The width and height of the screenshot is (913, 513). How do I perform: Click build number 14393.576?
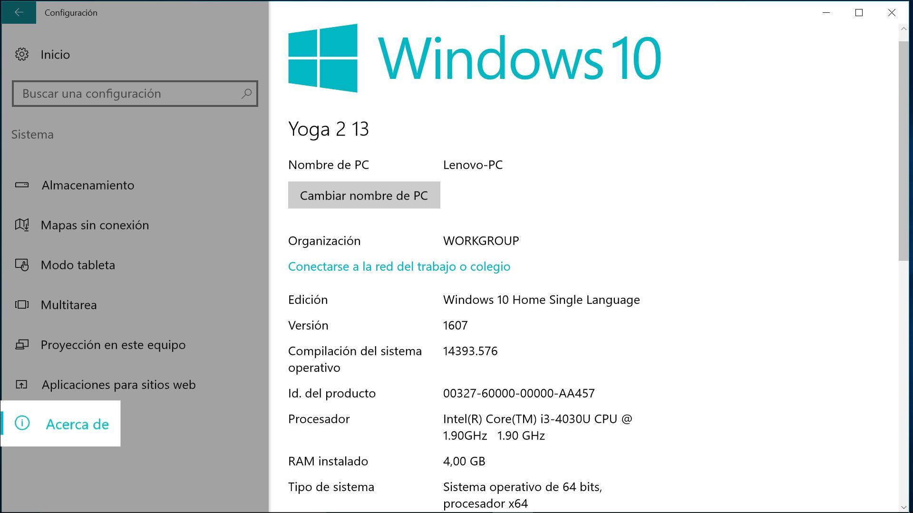(470, 351)
